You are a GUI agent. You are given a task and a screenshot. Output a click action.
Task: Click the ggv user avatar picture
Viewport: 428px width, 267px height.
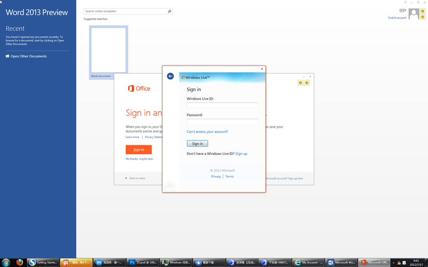[414, 14]
